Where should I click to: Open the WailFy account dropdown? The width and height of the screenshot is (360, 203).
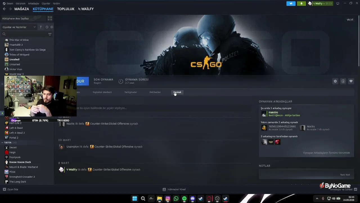tap(320, 3)
